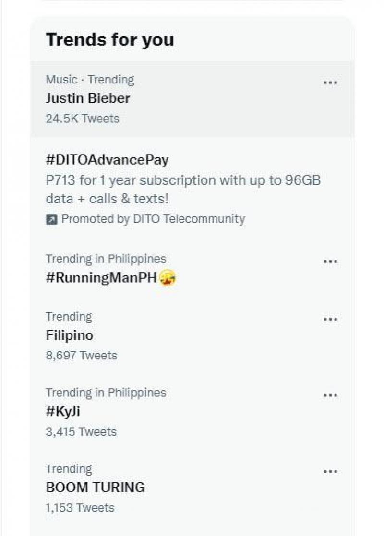Viewport: 384px width, 536px height.
Task: Open the #DITOAdvancePay promoted hashtag
Action: click(x=107, y=160)
